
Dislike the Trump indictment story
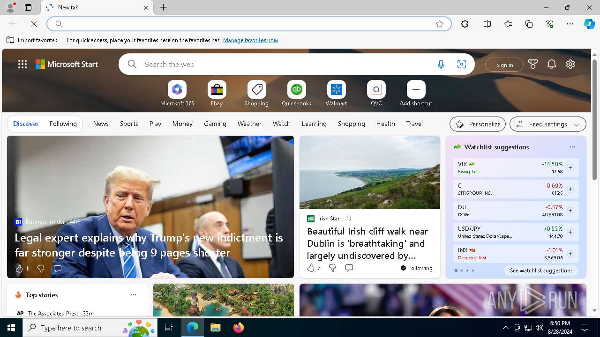(x=41, y=269)
